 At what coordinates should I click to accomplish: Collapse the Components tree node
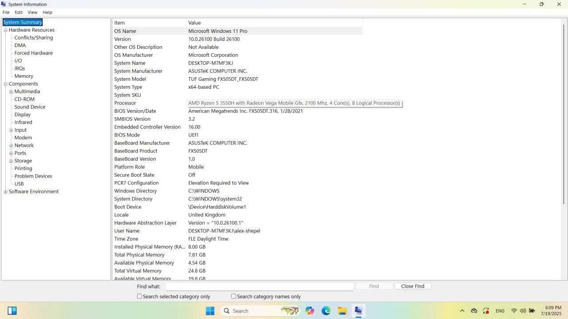6,84
